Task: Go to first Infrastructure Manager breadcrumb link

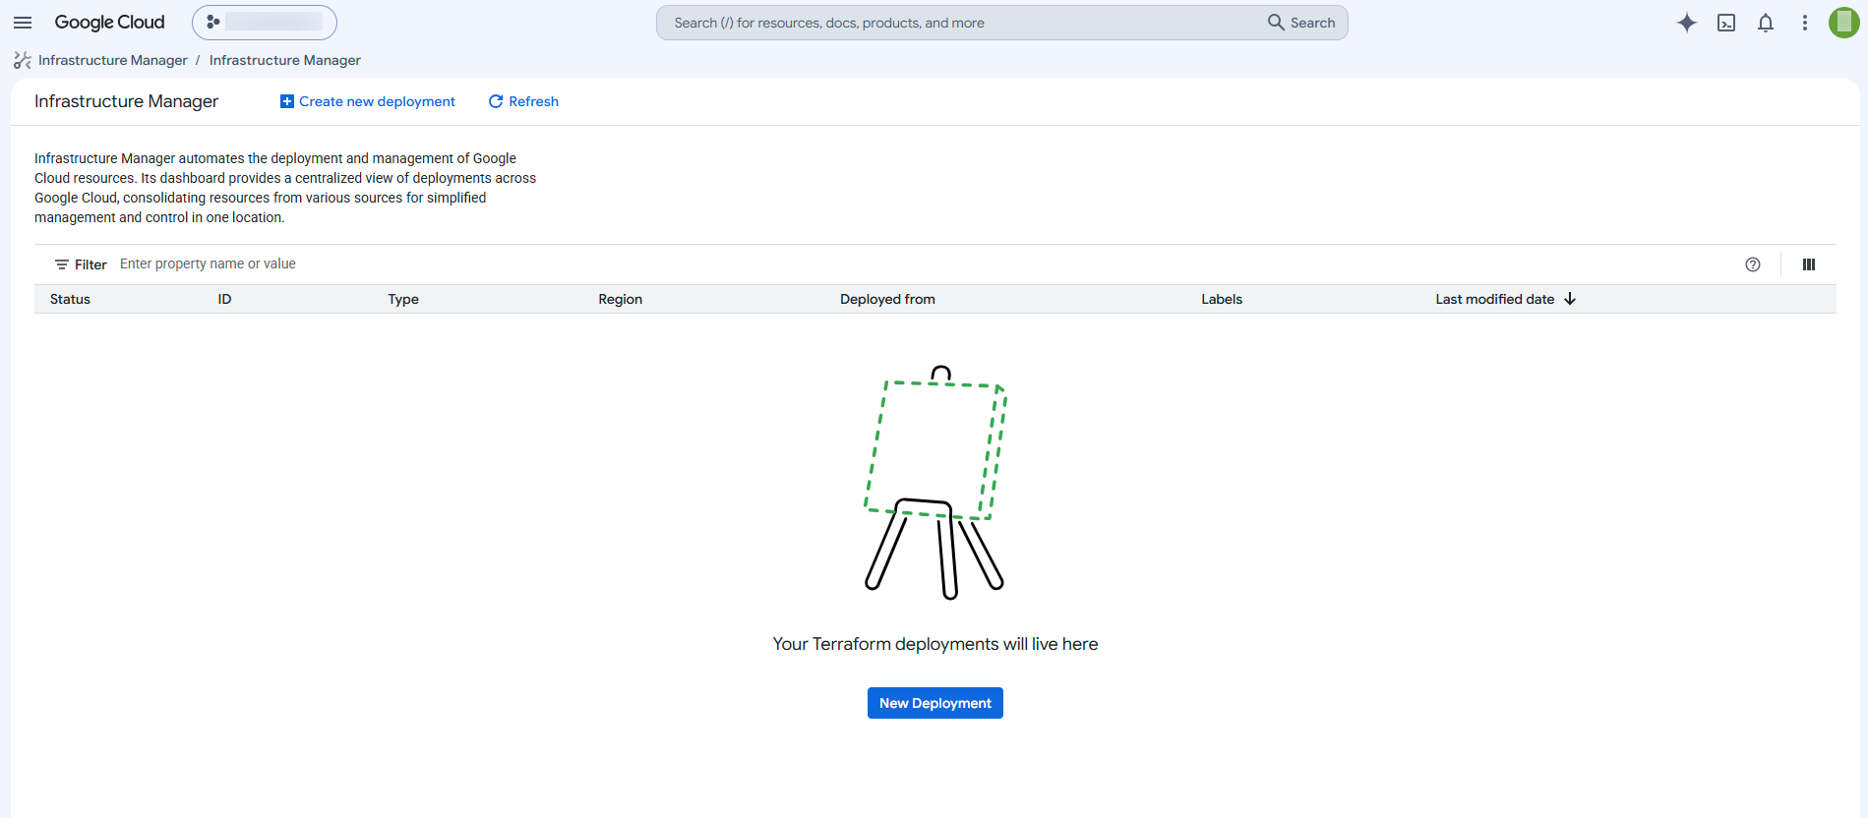Action: 113,60
